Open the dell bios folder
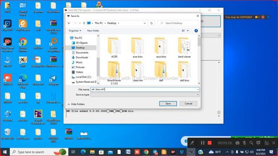Screen dimensions: 278x156 tap(184, 71)
